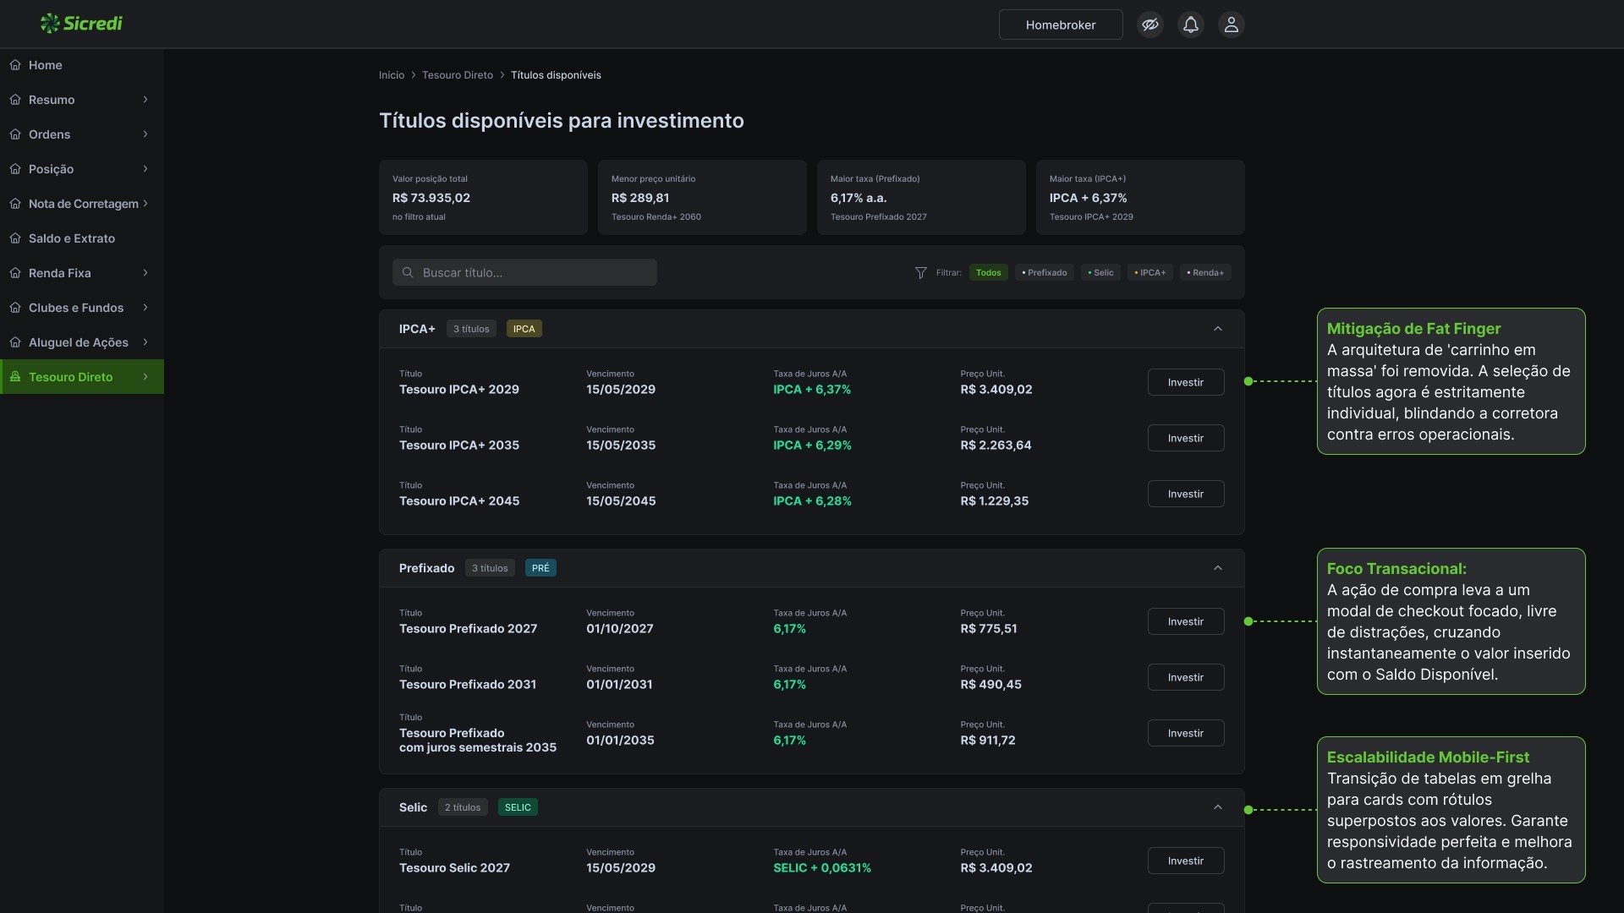Click the blue PRÉ tag badge
1624x913 pixels.
(x=540, y=568)
